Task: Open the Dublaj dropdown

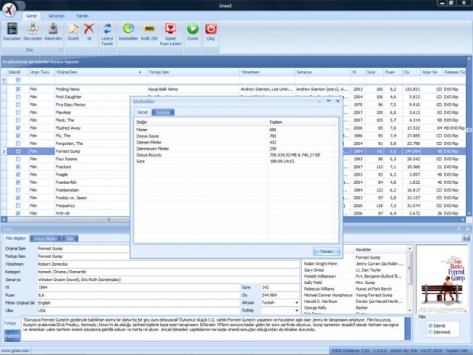Action: click(297, 310)
